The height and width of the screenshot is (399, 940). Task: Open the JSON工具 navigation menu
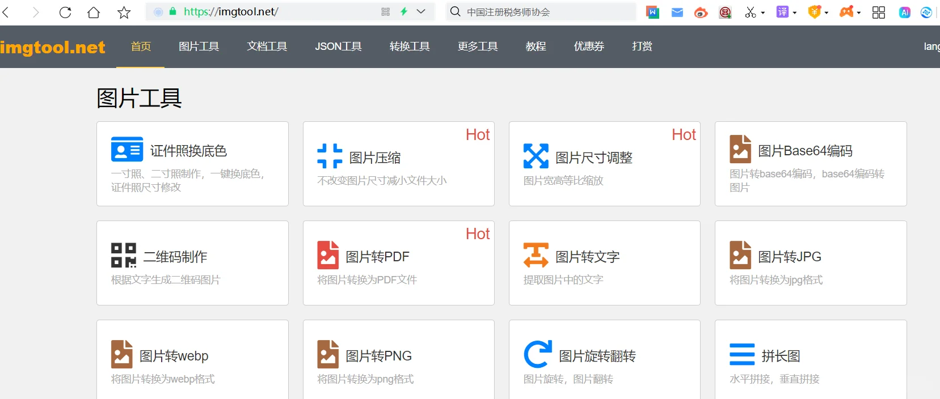(338, 46)
